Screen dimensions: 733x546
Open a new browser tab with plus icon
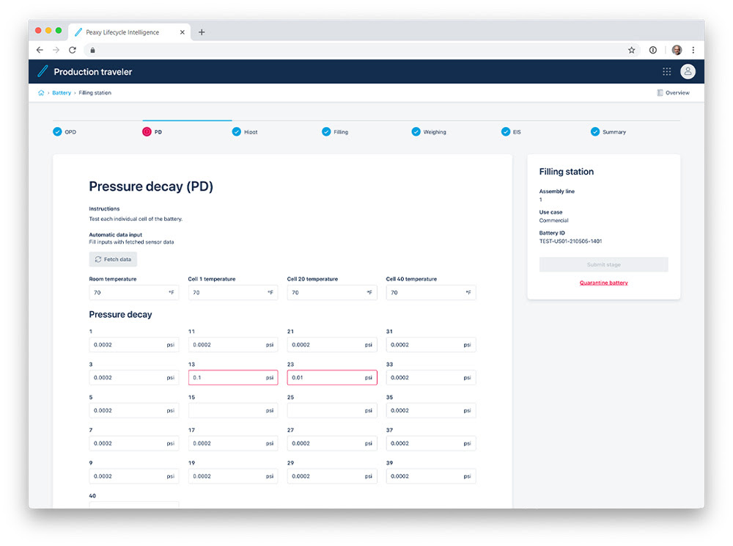pyautogui.click(x=202, y=32)
